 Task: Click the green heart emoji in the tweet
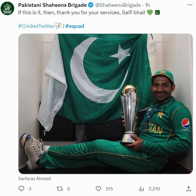coord(150,12)
